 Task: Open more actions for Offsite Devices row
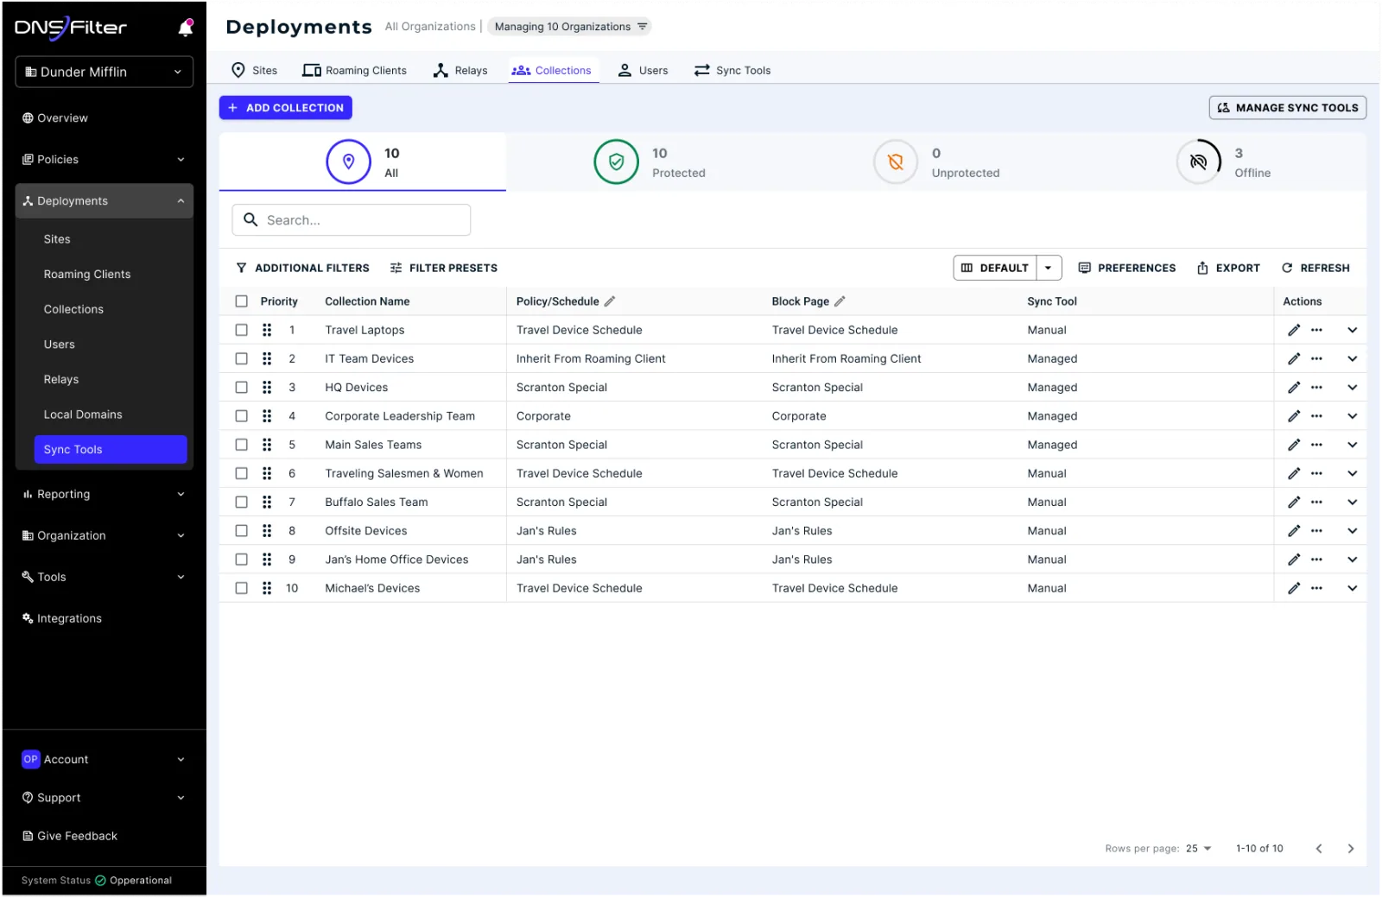coord(1316,531)
